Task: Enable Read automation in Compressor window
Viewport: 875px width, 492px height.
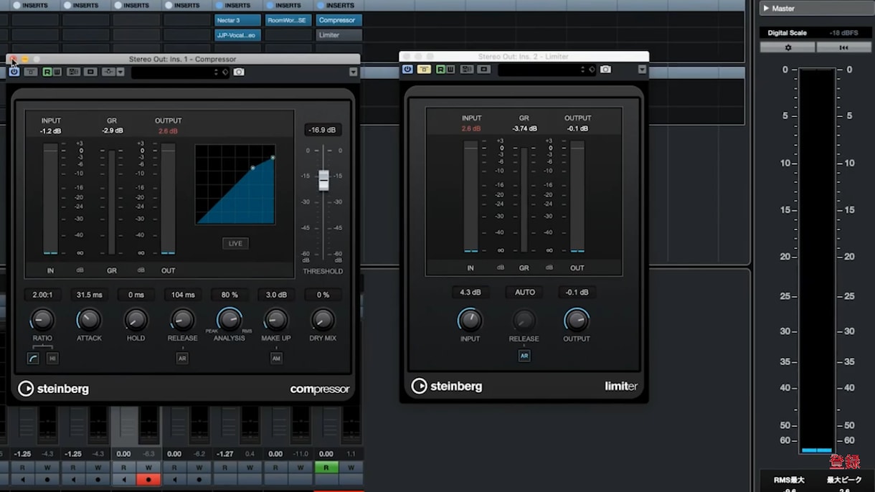Action: click(47, 72)
